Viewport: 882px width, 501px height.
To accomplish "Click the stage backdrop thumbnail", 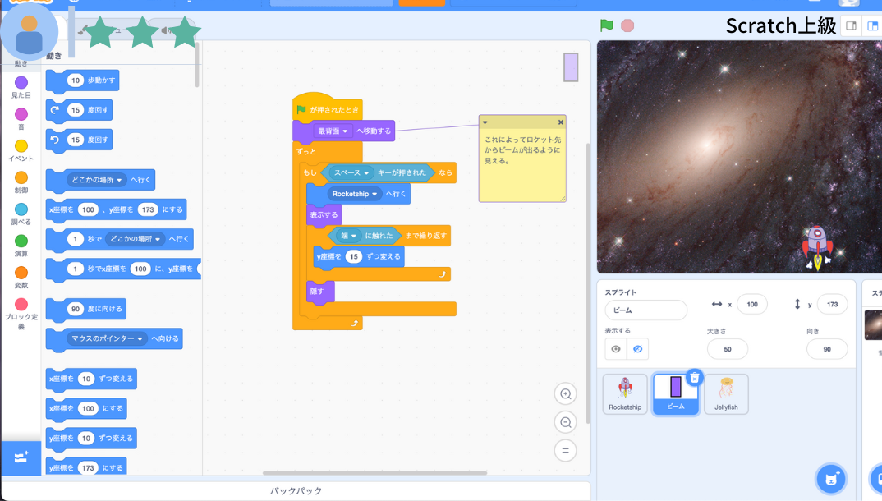I will (x=874, y=325).
